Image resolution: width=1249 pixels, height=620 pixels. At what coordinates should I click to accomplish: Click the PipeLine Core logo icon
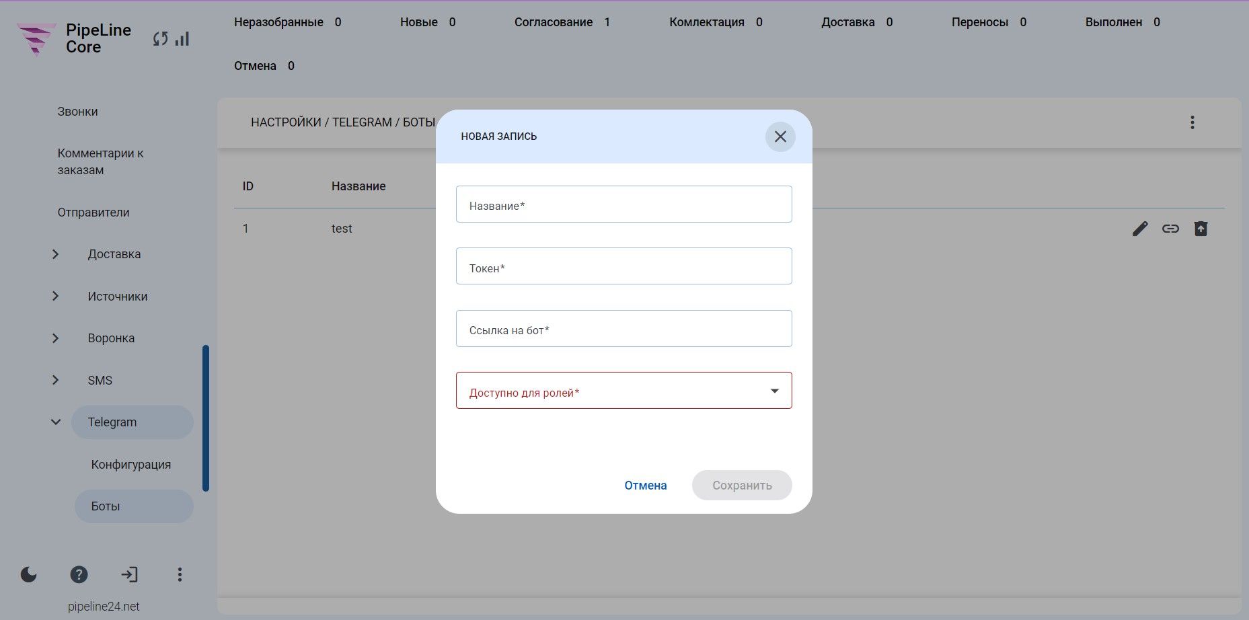(x=36, y=39)
